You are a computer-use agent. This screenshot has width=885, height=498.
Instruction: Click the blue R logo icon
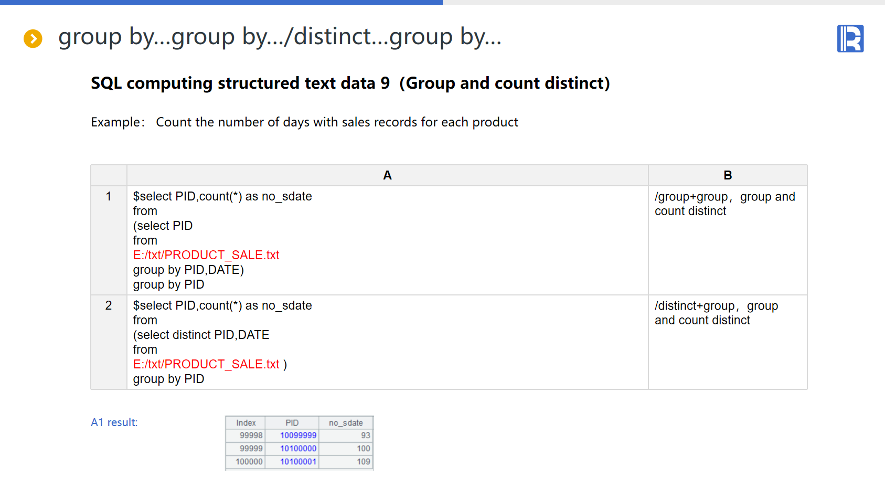(850, 39)
